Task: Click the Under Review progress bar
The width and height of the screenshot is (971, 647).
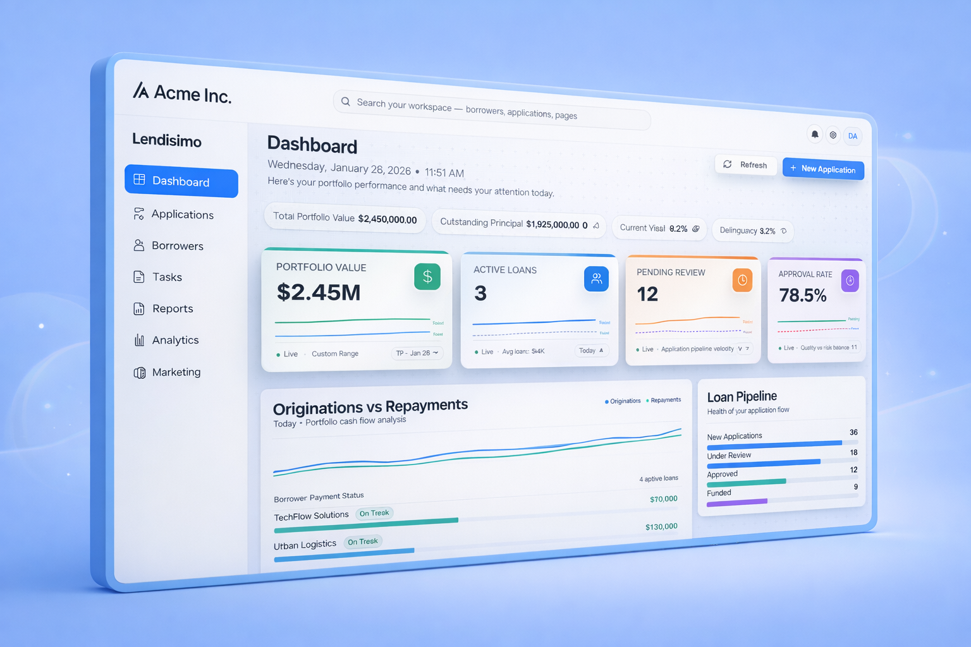Action: [x=783, y=463]
